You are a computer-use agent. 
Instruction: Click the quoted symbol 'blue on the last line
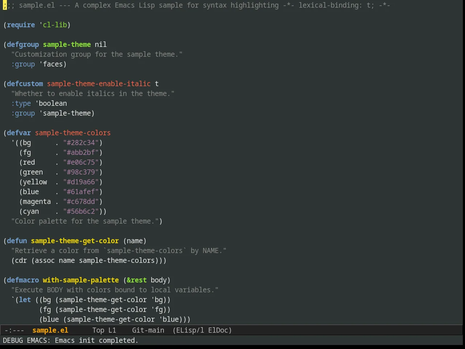point(169,319)
